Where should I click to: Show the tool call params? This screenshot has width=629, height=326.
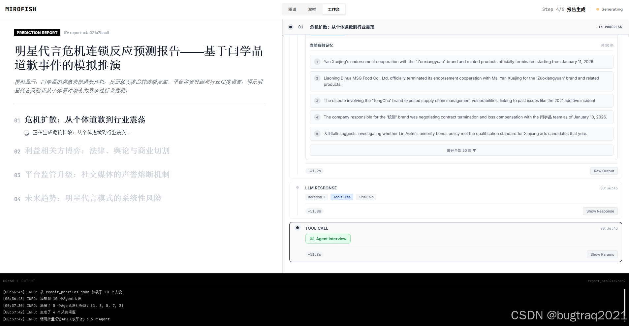(602, 254)
